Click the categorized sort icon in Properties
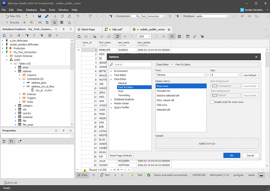 point(4,141)
